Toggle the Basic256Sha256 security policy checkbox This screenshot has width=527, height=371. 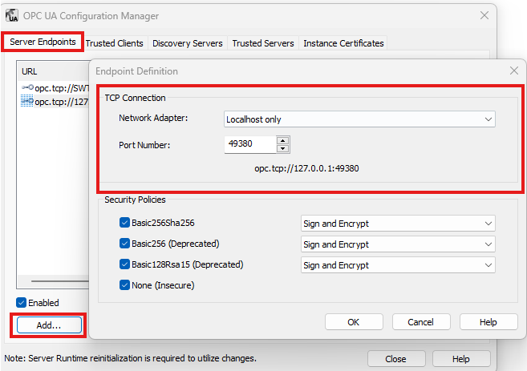124,223
